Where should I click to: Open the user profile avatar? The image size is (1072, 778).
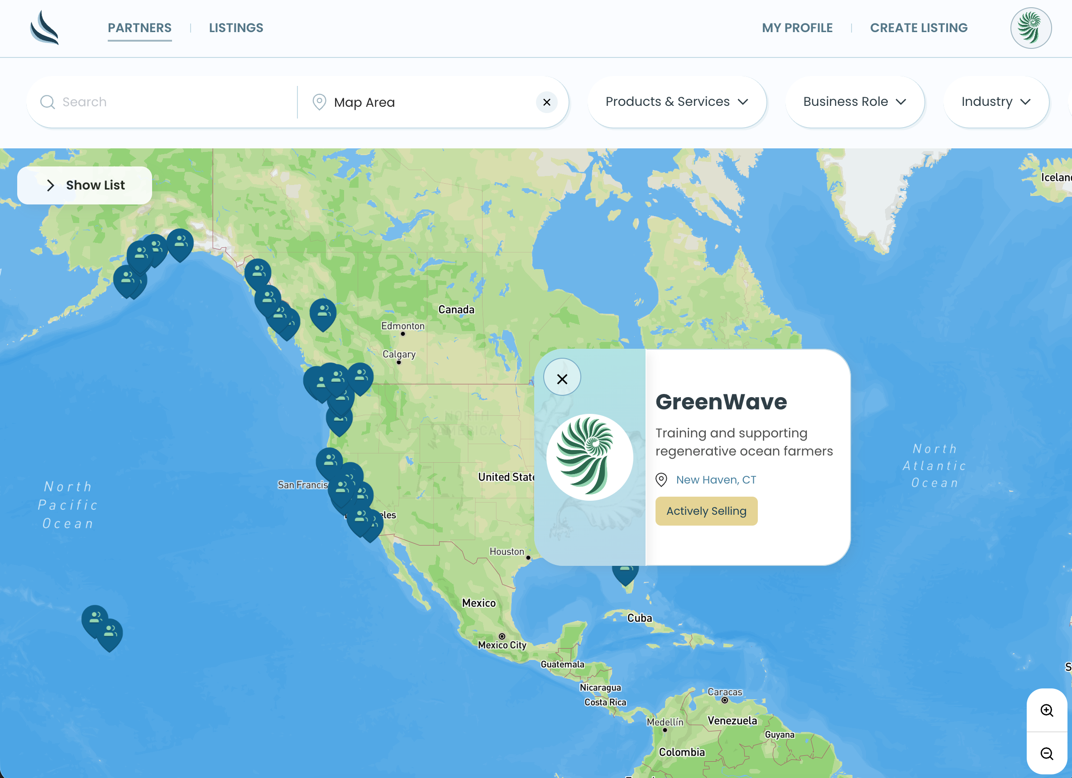tap(1030, 28)
